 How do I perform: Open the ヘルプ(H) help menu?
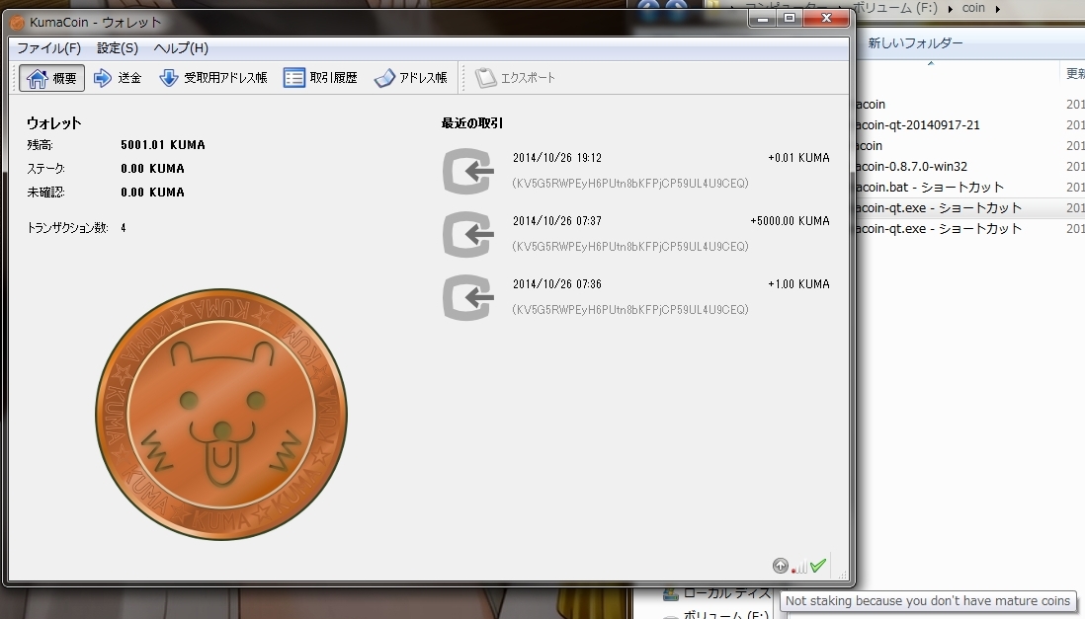pyautogui.click(x=181, y=48)
